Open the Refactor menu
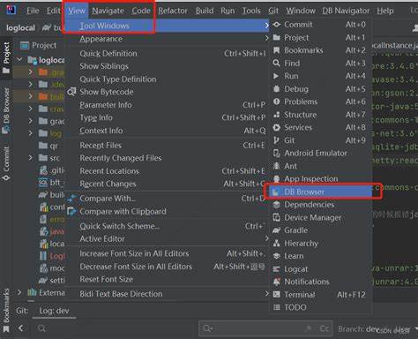Viewport: 418px width, 339px height. (x=173, y=11)
